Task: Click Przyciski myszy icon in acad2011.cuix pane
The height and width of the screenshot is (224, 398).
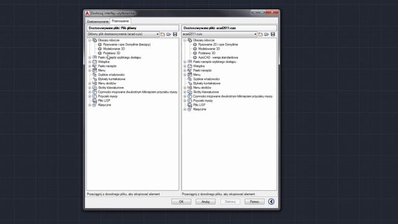Action: pyautogui.click(x=190, y=101)
